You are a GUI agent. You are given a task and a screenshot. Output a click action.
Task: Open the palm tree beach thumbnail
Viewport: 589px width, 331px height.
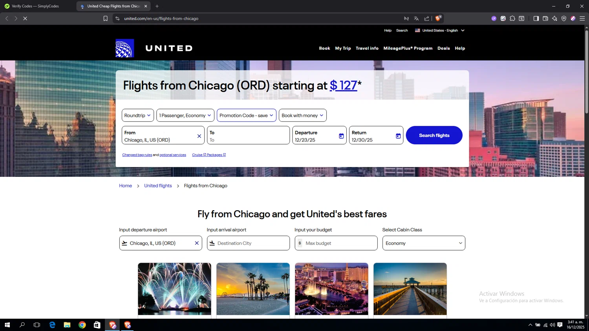pyautogui.click(x=253, y=289)
